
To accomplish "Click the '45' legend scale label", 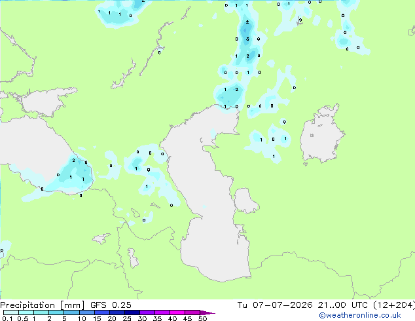I will [187, 318].
